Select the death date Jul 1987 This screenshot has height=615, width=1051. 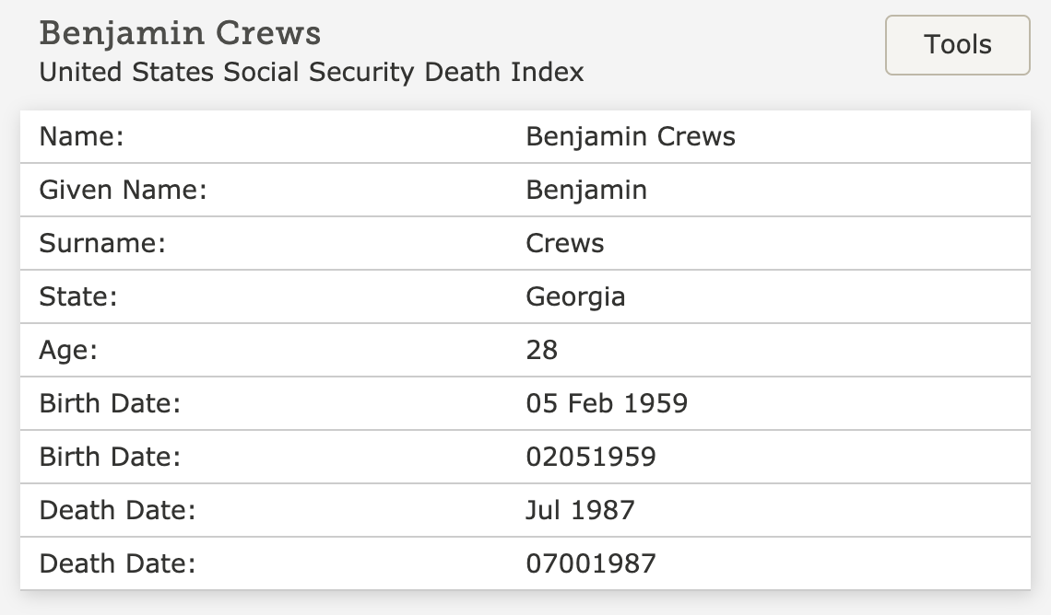(x=580, y=511)
